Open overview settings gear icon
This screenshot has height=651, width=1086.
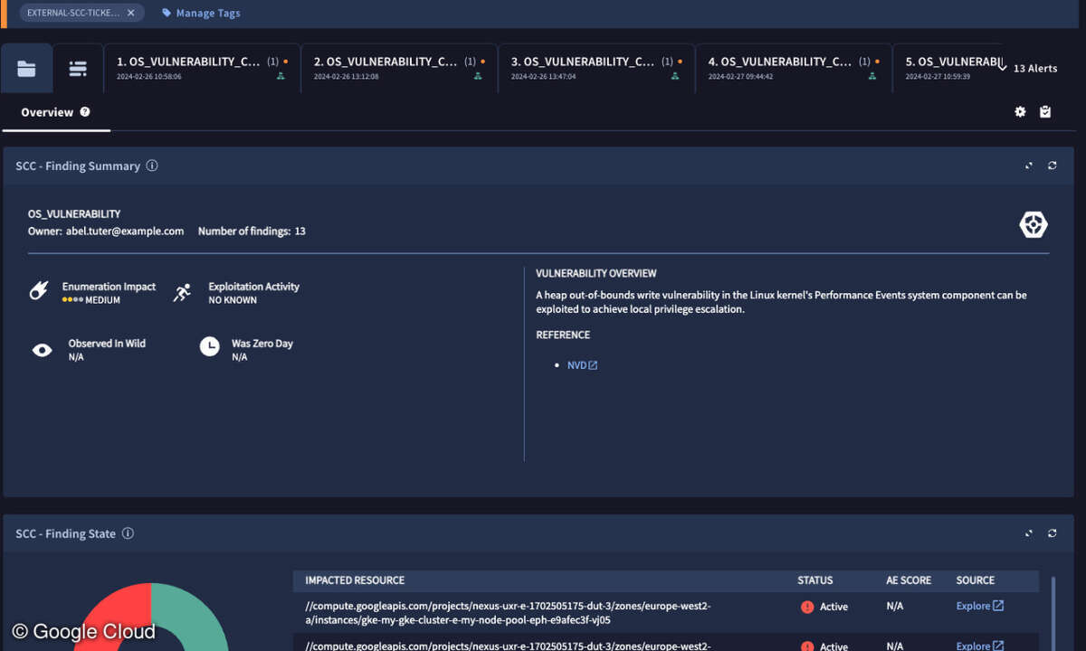[1020, 112]
